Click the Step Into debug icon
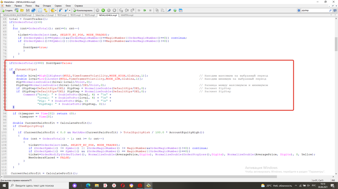The width and height of the screenshot is (338, 189). pyautogui.click(x=121, y=10)
